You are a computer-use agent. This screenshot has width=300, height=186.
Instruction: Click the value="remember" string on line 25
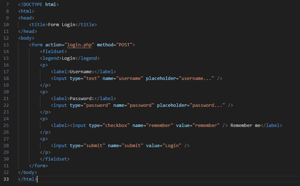point(206,126)
